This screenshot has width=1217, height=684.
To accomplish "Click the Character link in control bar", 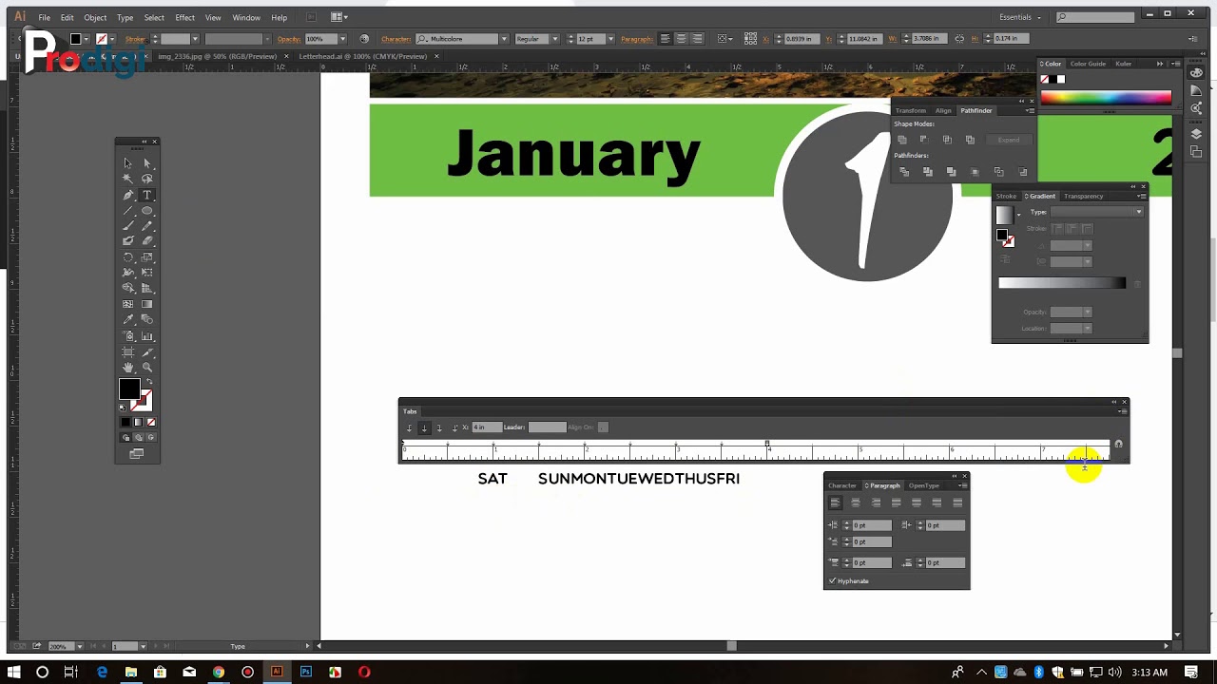I will pyautogui.click(x=396, y=39).
